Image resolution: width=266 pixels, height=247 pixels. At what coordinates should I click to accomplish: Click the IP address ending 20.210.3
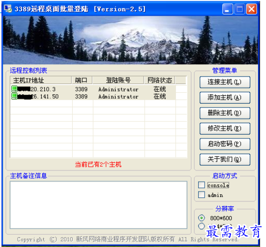[37, 89]
